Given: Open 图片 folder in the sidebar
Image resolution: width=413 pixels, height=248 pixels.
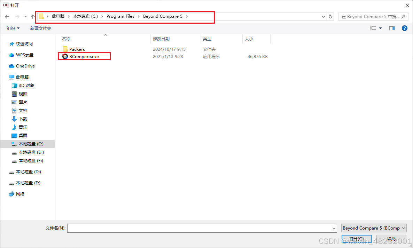Looking at the screenshot, I should click(23, 102).
